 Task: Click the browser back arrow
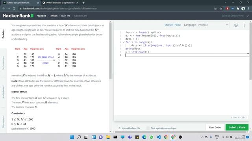click(x=4, y=9)
